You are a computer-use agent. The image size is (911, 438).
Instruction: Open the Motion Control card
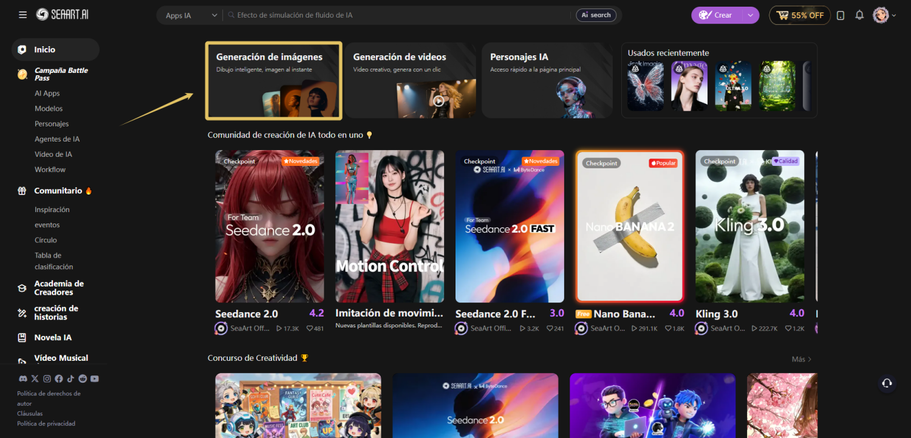[390, 227]
